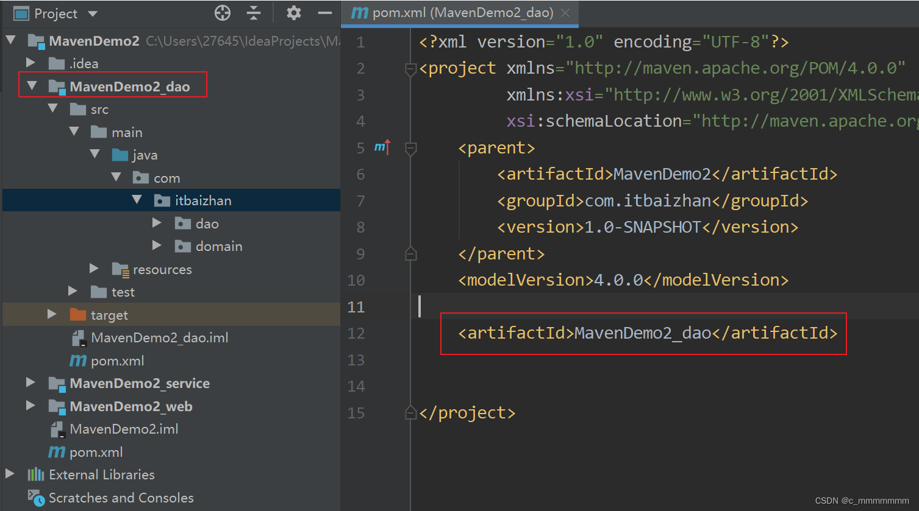Click version 1.0-SNAPSHOT on line 8
The height and width of the screenshot is (511, 919).
pyautogui.click(x=643, y=227)
